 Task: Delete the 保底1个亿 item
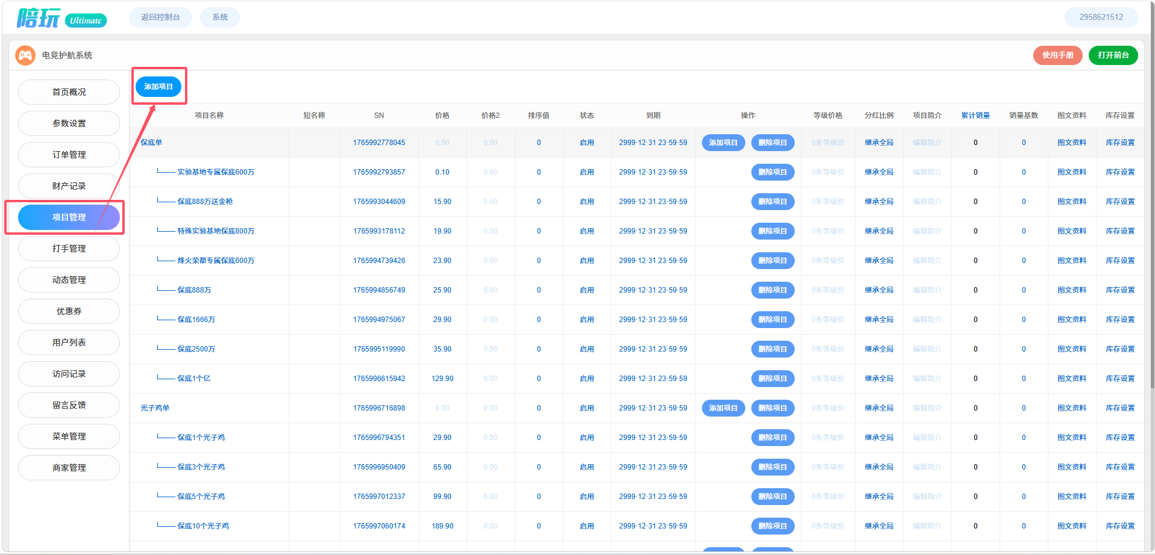(772, 379)
